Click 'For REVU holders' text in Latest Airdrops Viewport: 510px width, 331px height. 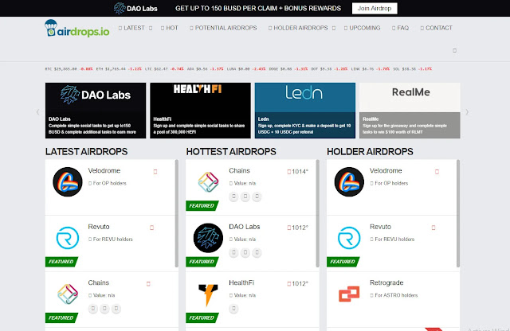113,239
